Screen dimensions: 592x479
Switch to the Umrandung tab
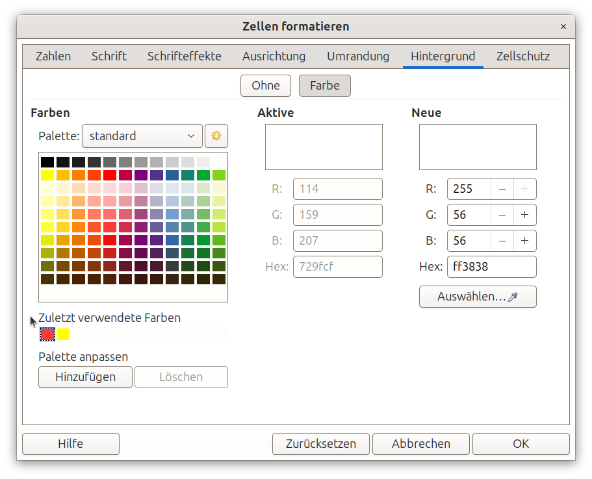pyautogui.click(x=358, y=56)
